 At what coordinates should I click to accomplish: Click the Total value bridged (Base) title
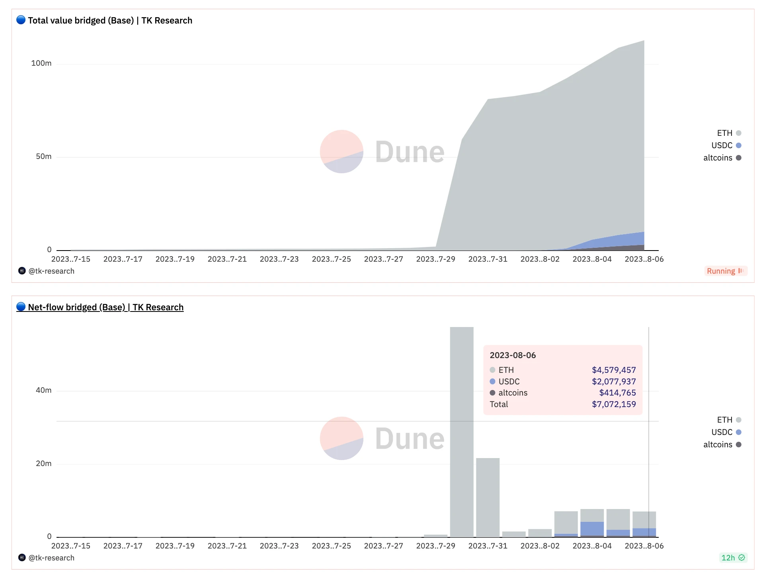110,20
